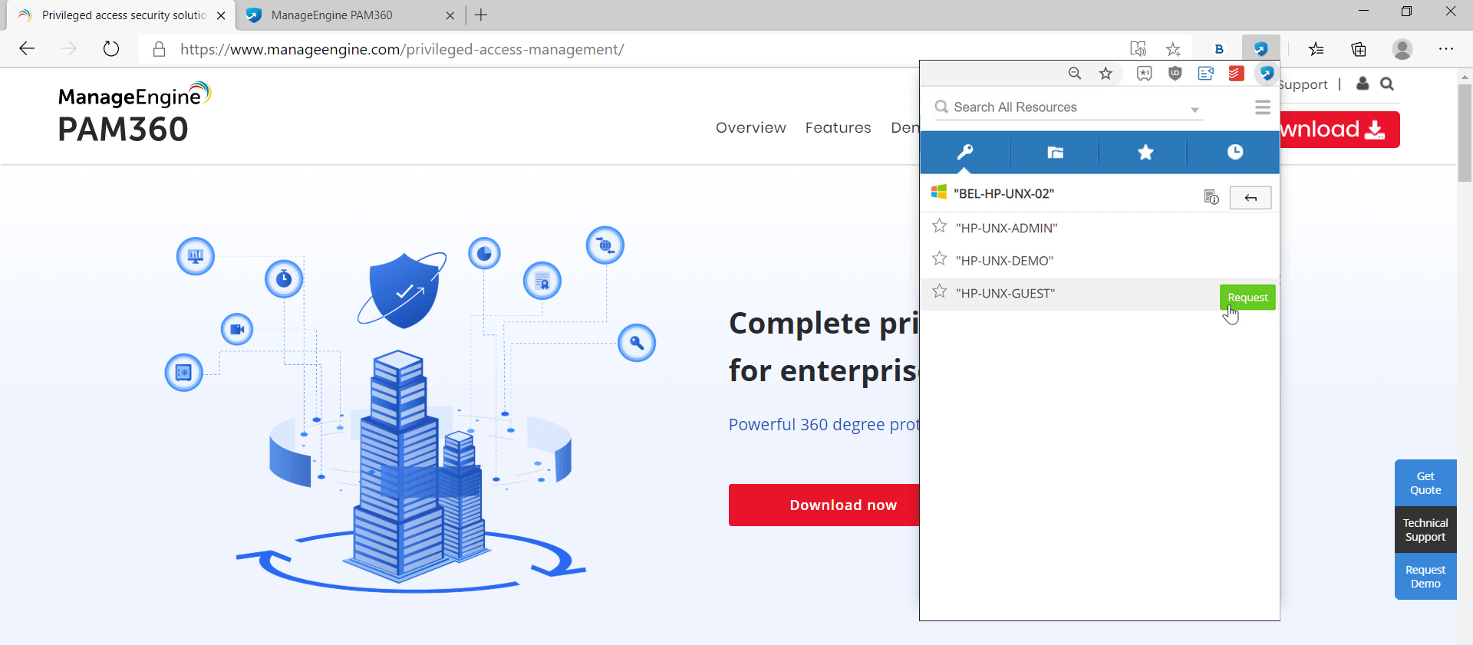Screen dimensions: 1473x645
Task: Activate Read Aloud icon in address bar
Action: tap(1138, 49)
